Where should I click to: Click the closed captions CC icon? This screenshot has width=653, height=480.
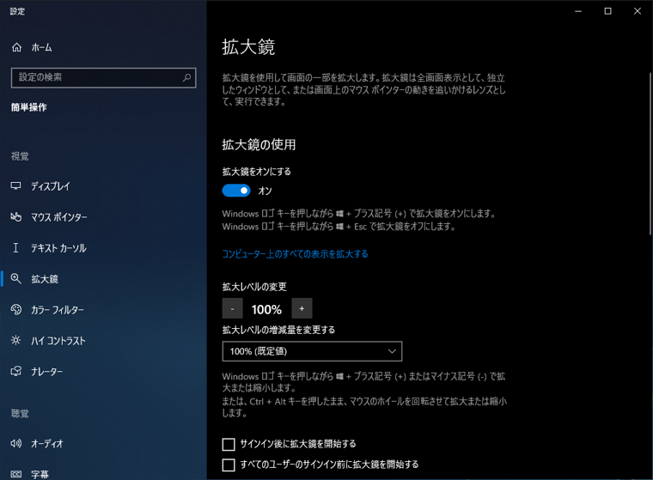15,474
